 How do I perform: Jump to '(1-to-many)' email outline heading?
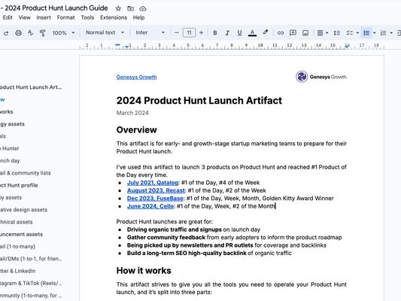[17, 247]
